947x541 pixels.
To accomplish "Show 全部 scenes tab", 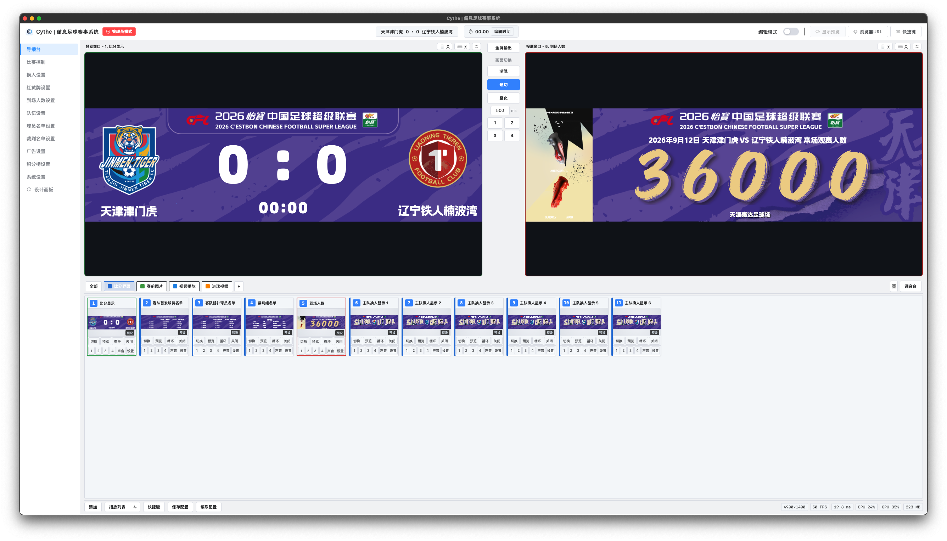I will coord(94,286).
